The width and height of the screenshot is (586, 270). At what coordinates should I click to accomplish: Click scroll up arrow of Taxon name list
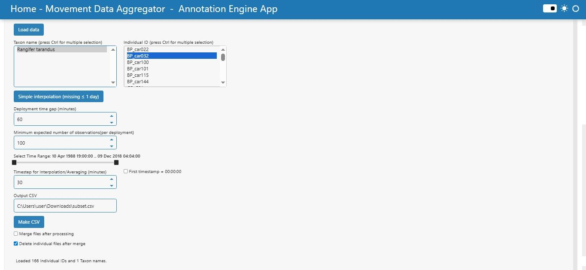[113, 49]
